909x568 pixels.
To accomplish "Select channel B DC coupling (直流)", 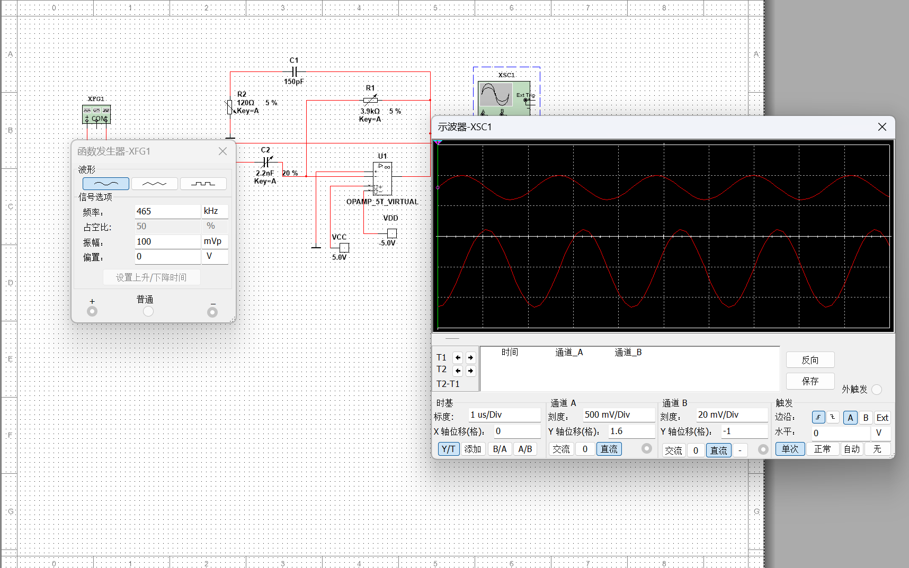I will (719, 450).
